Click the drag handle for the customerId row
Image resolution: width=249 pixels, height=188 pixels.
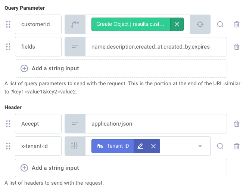tap(8, 24)
